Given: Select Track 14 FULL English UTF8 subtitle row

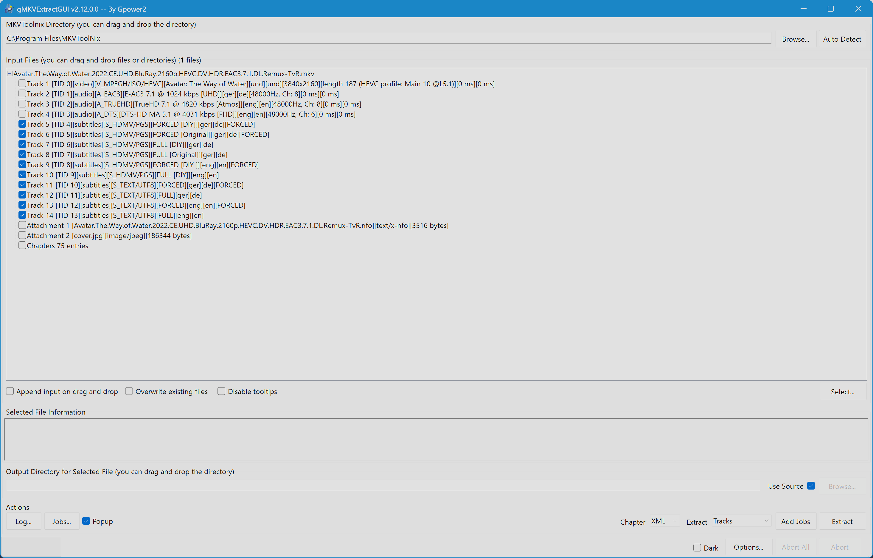Looking at the screenshot, I should point(115,215).
